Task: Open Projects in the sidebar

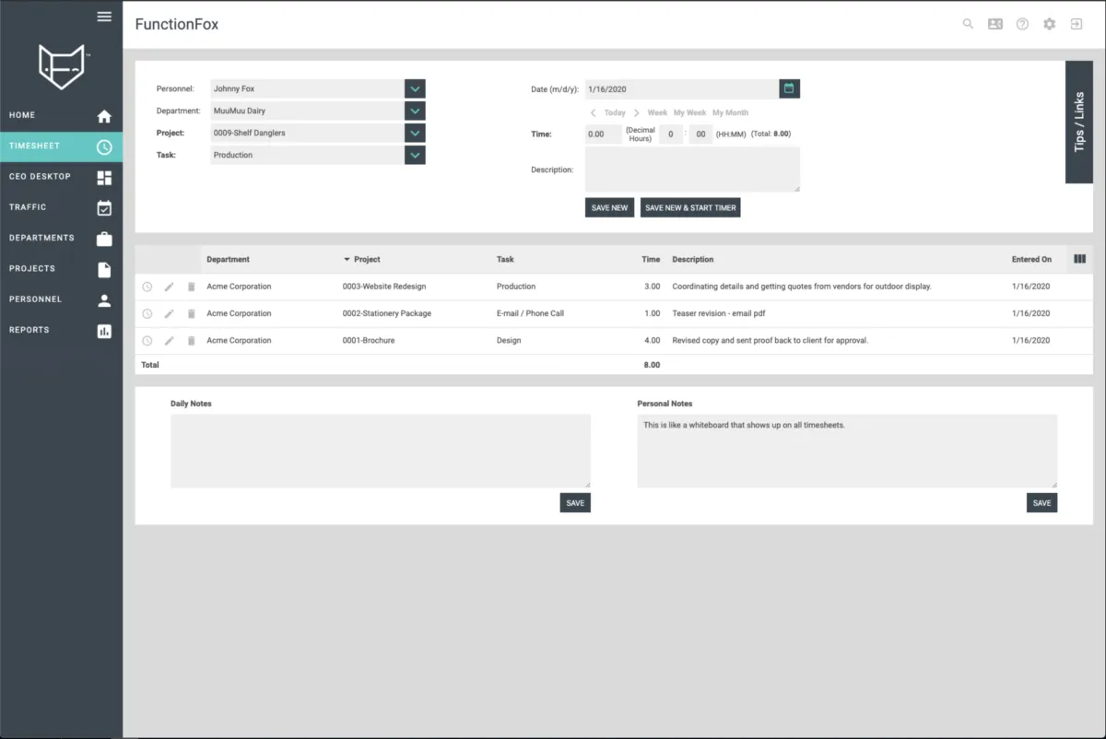Action: click(x=61, y=268)
